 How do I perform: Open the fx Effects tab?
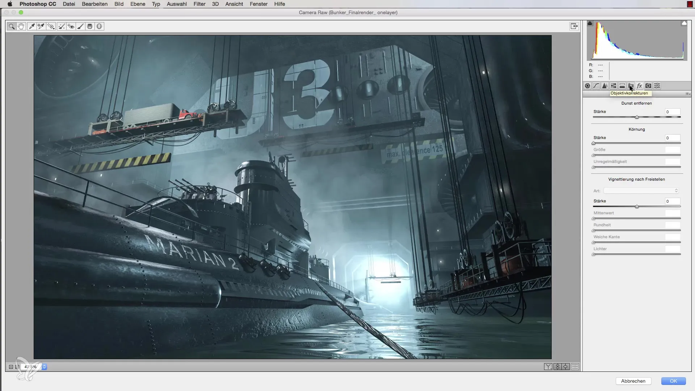[x=640, y=86]
